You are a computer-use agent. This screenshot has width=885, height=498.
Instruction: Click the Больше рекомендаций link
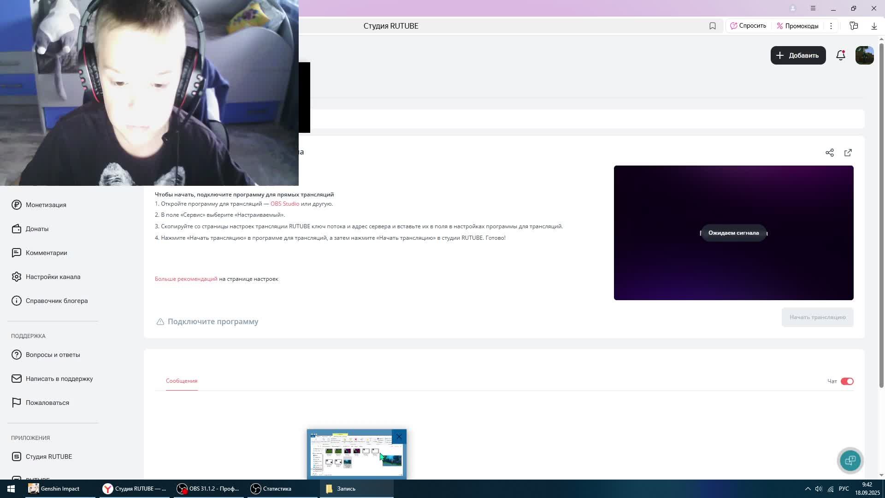point(186,279)
